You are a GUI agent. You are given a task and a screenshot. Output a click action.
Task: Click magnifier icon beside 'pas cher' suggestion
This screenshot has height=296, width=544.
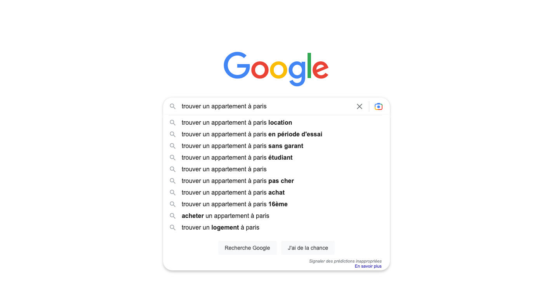tap(173, 181)
